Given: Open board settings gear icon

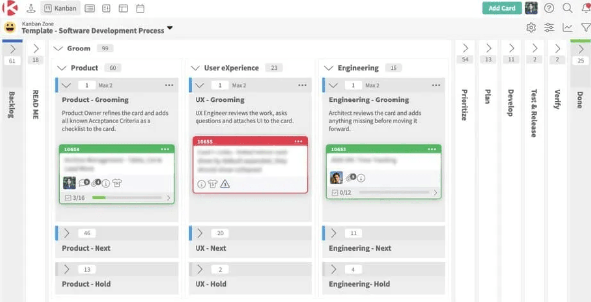Looking at the screenshot, I should [531, 28].
